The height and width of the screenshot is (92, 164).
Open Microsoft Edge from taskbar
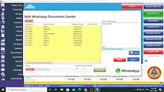click(x=79, y=90)
